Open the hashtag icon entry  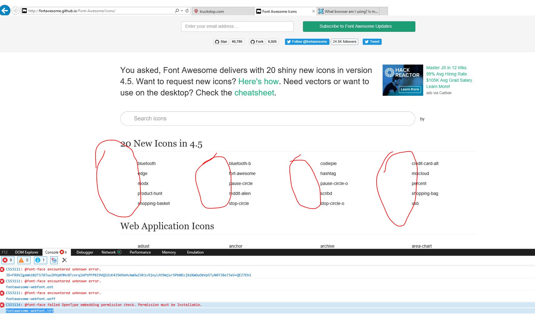click(328, 173)
